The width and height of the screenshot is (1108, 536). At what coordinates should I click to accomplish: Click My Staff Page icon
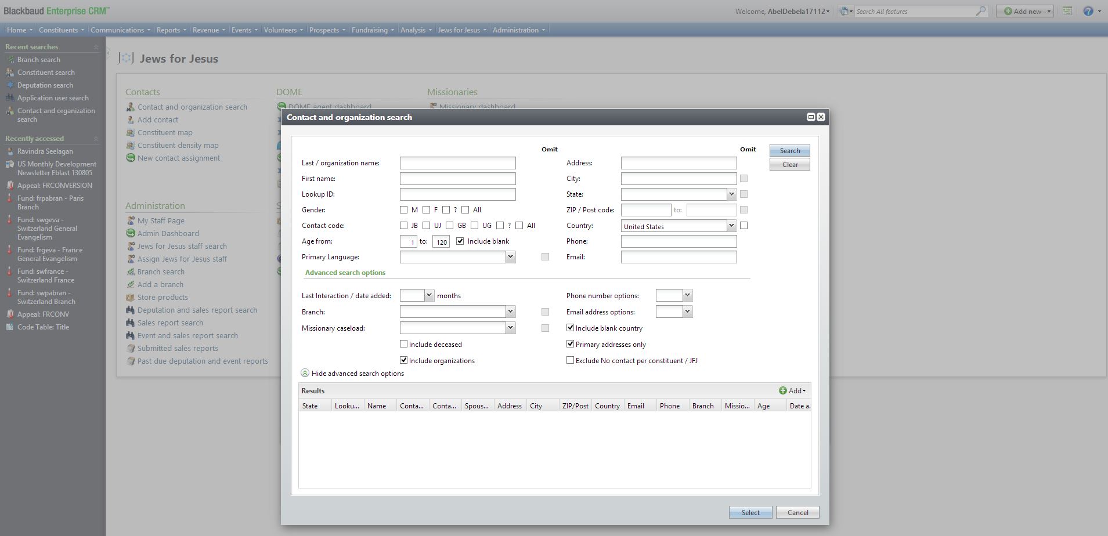click(x=131, y=220)
